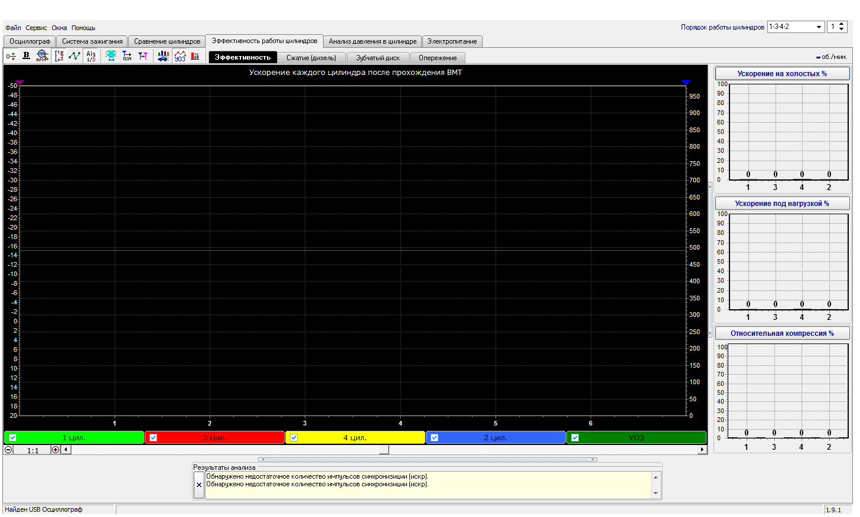Viewport: 860px width, 517px height.
Task: Click the graph scrollbar right arrow
Action: coord(702,450)
